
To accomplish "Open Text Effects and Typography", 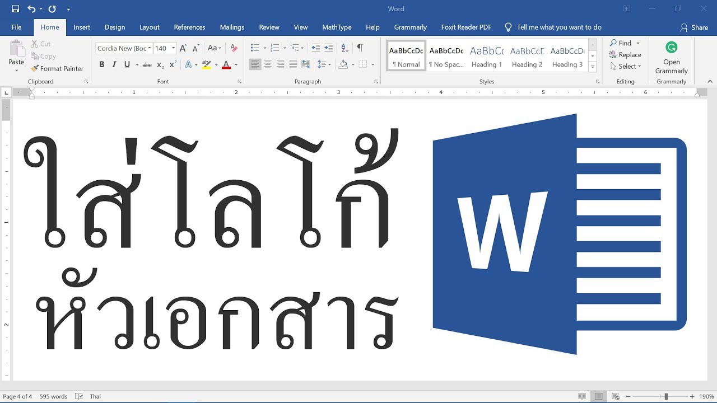I will [189, 65].
